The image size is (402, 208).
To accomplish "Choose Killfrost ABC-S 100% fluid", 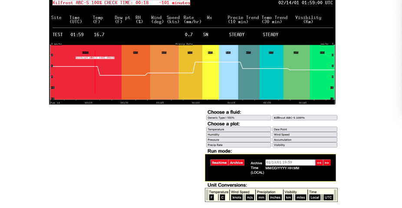I will [x=305, y=117].
